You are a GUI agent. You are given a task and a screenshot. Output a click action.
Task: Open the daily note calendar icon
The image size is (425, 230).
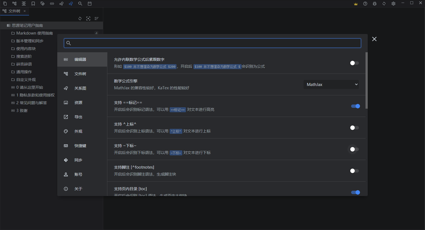coord(90,4)
